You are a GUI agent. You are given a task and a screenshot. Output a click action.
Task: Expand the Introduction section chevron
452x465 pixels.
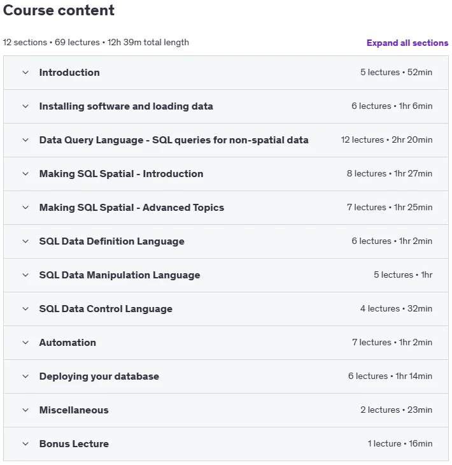coord(25,73)
